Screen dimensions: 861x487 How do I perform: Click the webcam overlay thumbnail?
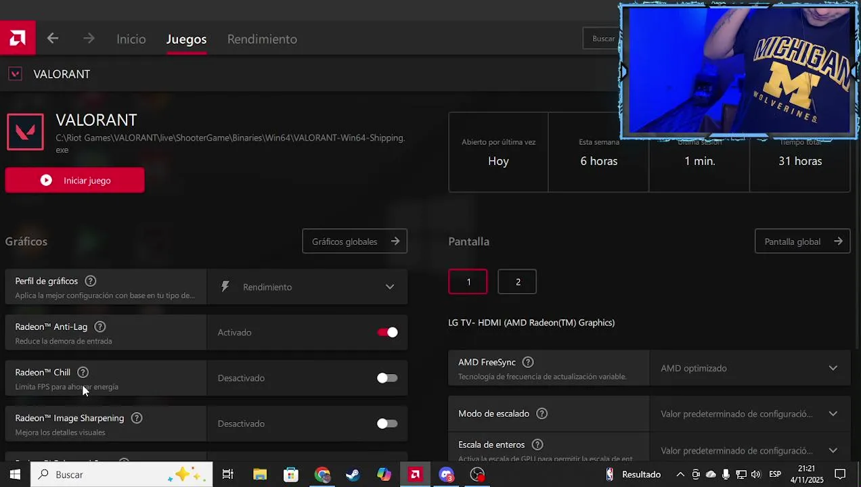pyautogui.click(x=739, y=71)
